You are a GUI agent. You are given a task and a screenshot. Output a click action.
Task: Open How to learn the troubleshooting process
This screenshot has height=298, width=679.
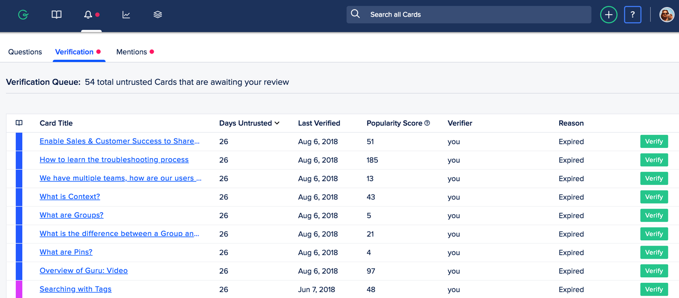pos(114,160)
